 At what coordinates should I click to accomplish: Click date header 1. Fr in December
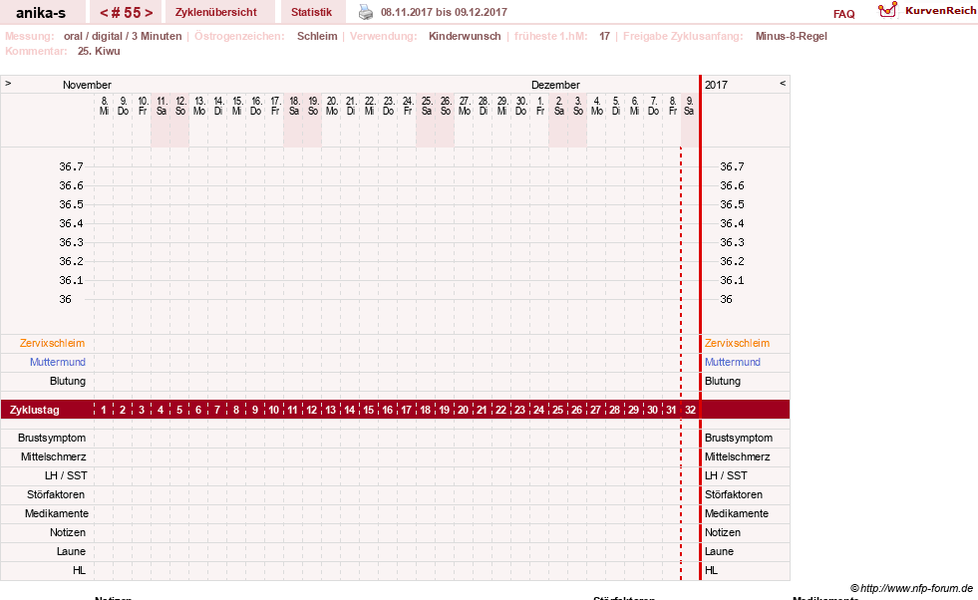540,106
